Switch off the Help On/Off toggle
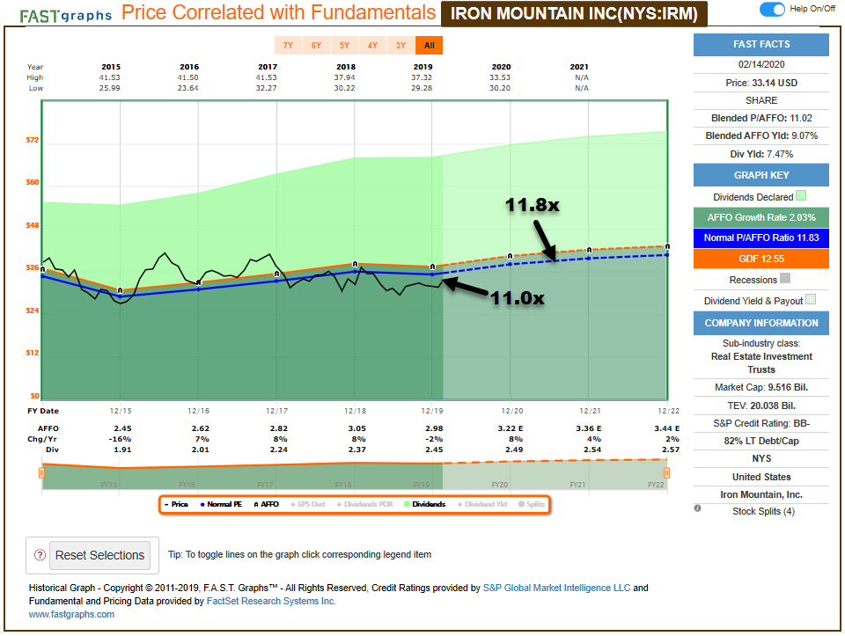Image resolution: width=845 pixels, height=636 pixels. 771,9
